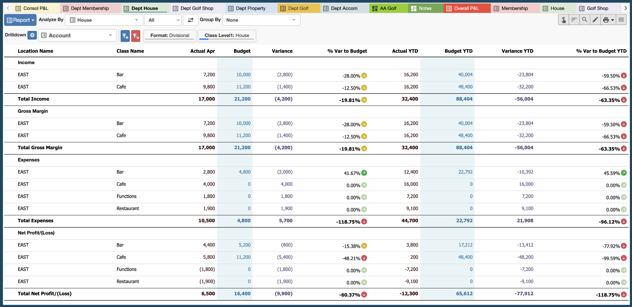
Task: Expand the print options arrow
Action: click(x=613, y=20)
